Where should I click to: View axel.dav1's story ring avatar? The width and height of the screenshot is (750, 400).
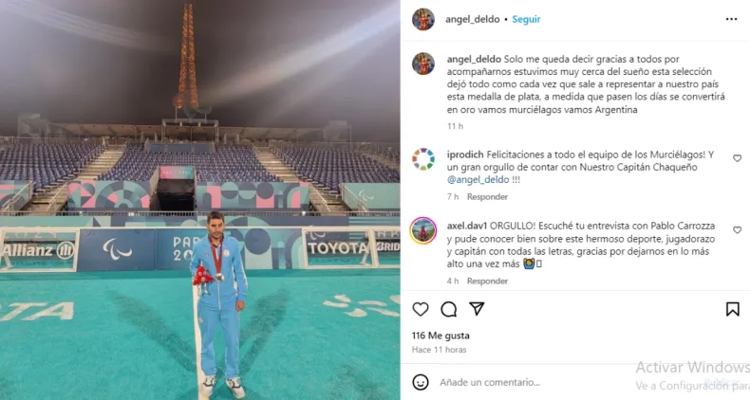pos(423,230)
